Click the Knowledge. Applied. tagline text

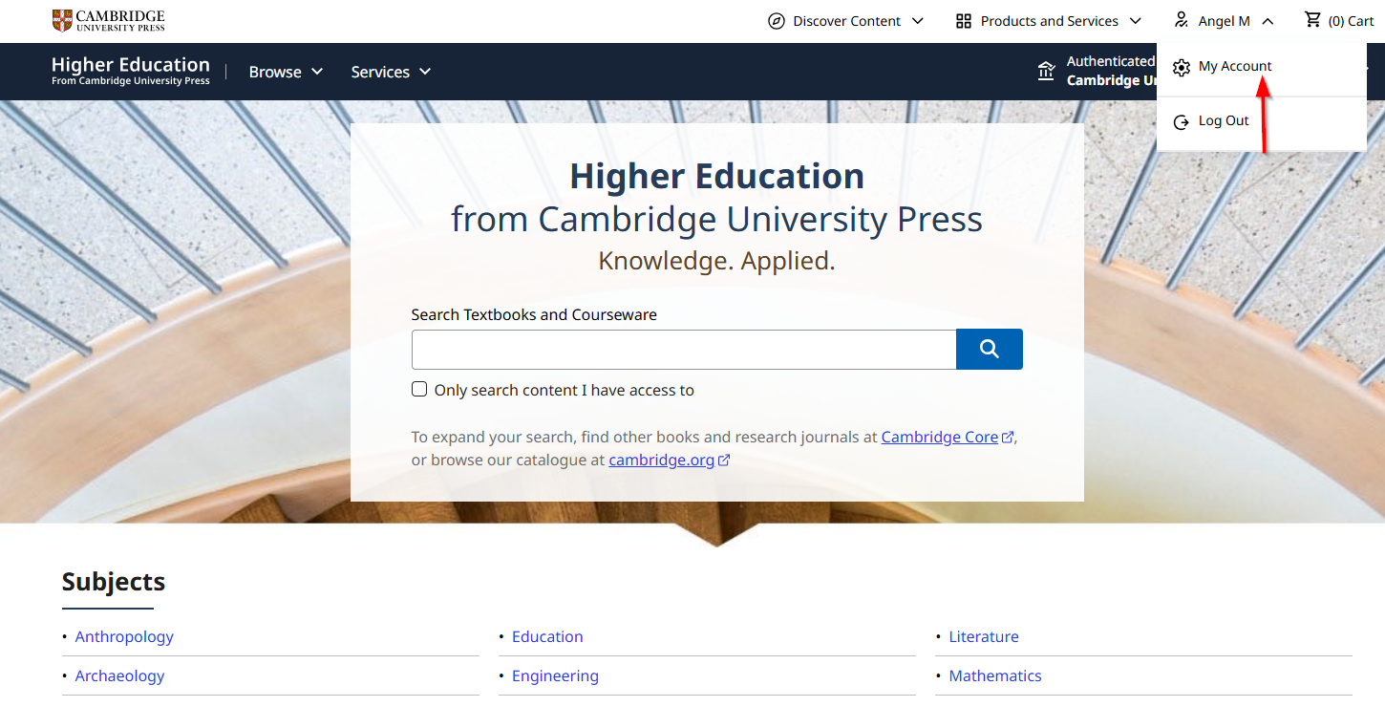[x=716, y=261]
